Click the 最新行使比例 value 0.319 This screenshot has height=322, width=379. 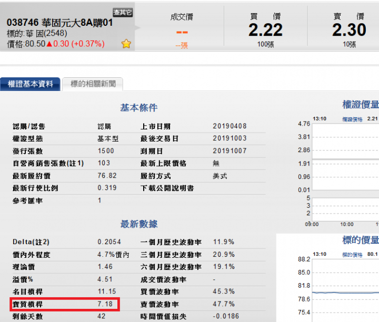107,188
